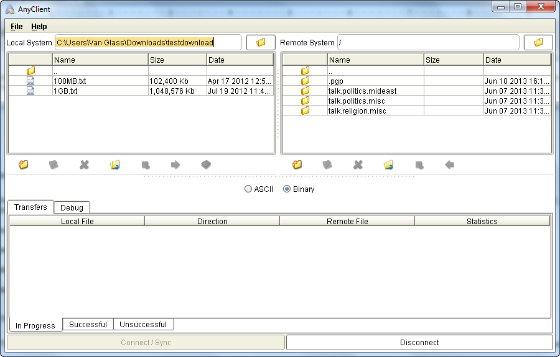
Task: Click the right arrow upload icon
Action: tap(175, 165)
